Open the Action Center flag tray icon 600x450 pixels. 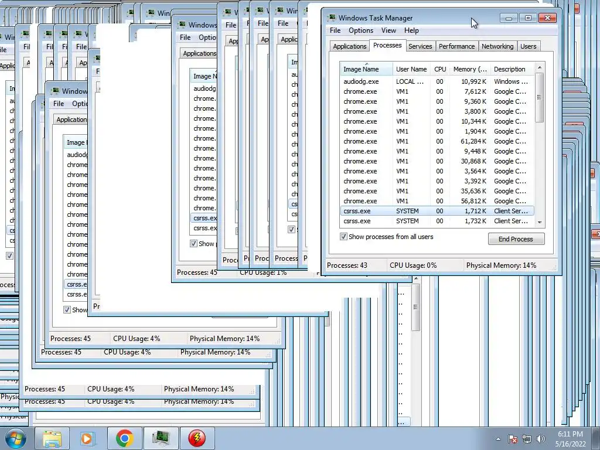[x=513, y=439]
